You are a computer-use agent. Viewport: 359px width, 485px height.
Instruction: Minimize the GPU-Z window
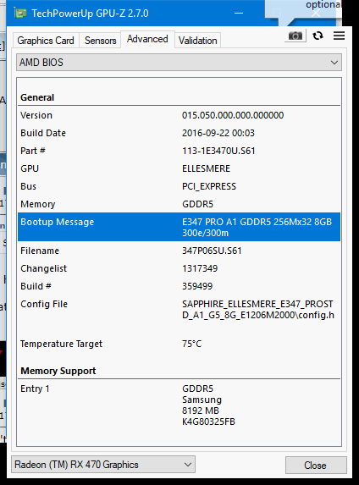tap(239, 14)
